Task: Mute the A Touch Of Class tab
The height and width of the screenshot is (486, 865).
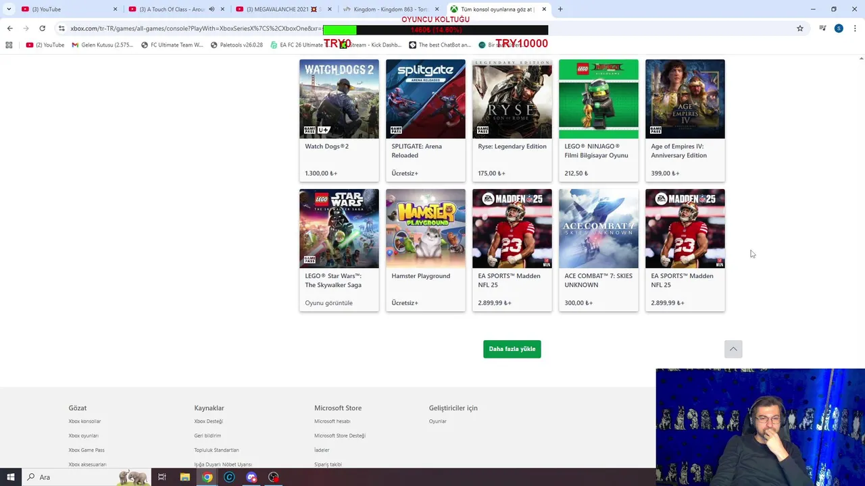Action: click(212, 9)
